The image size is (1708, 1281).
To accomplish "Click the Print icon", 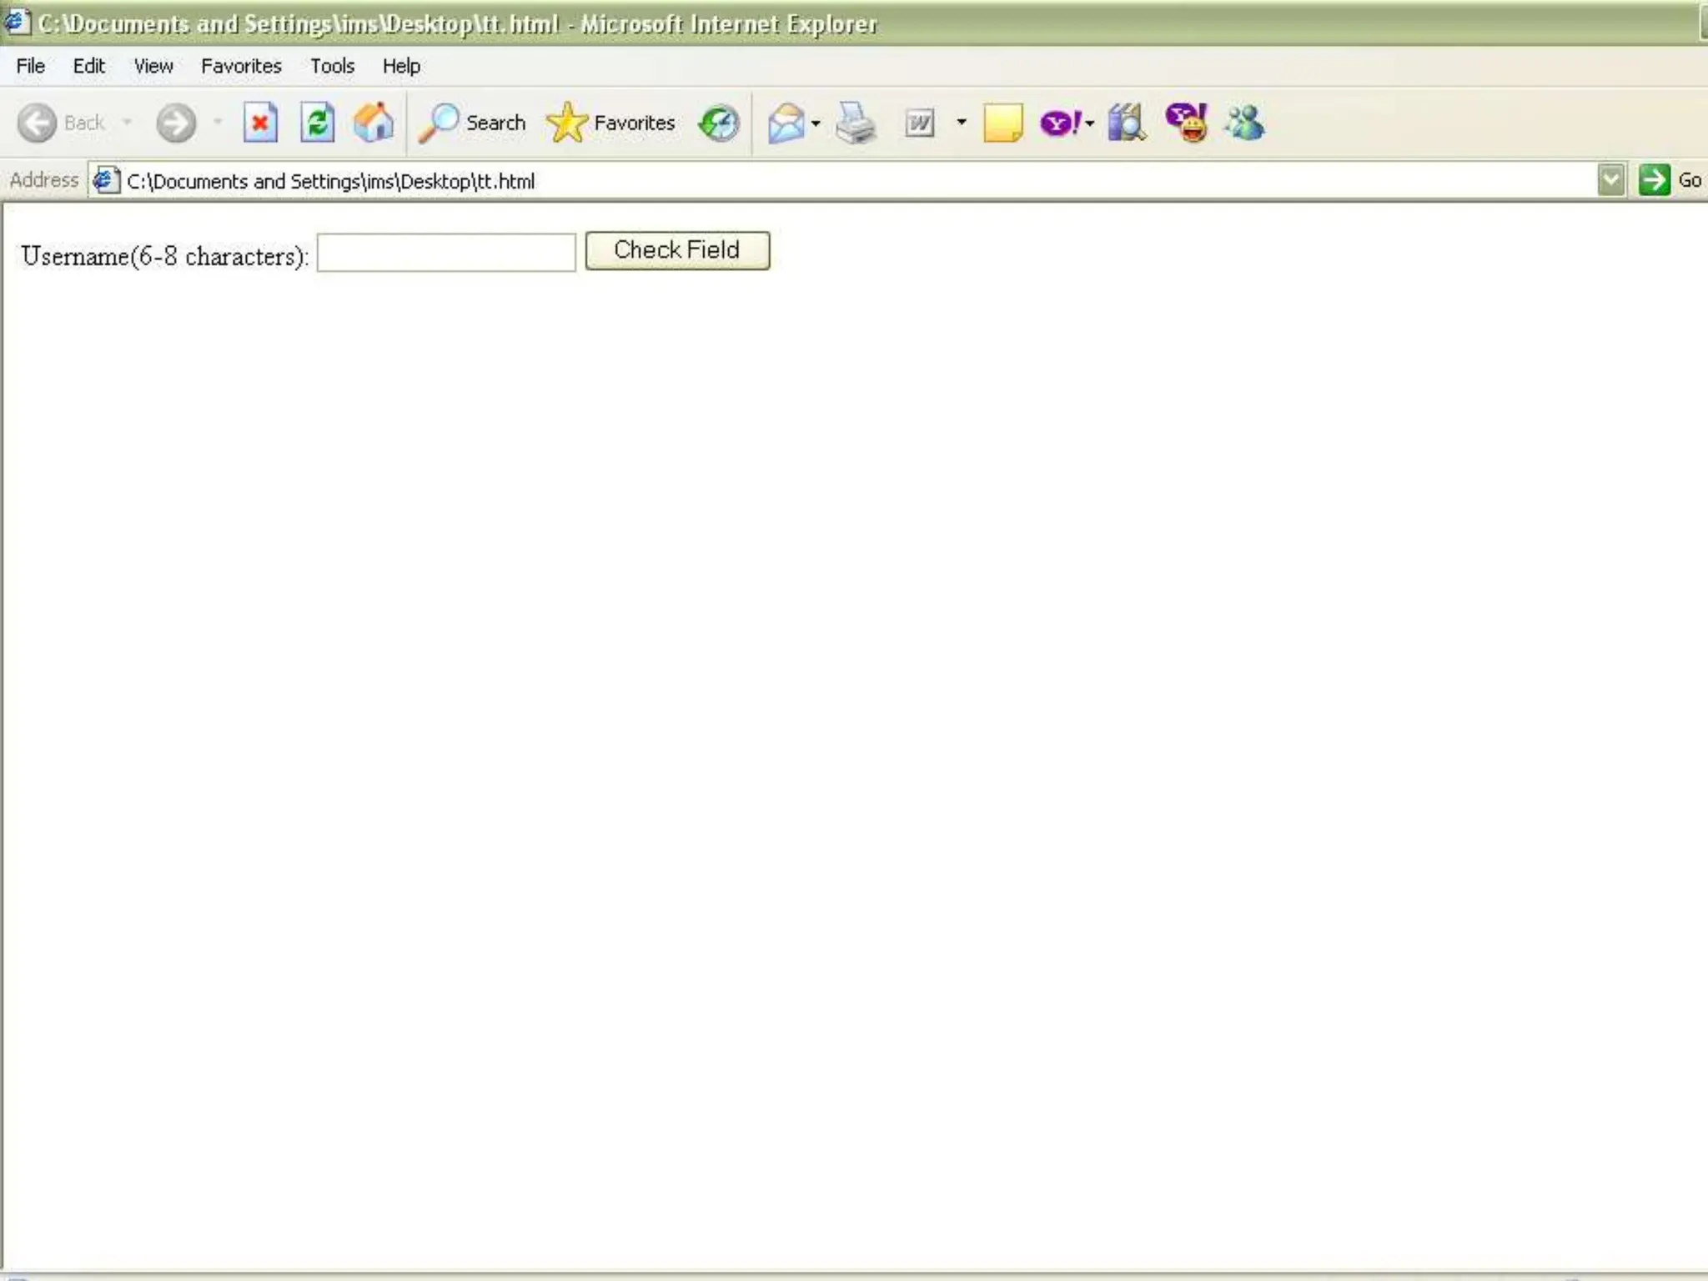I will 856,123.
